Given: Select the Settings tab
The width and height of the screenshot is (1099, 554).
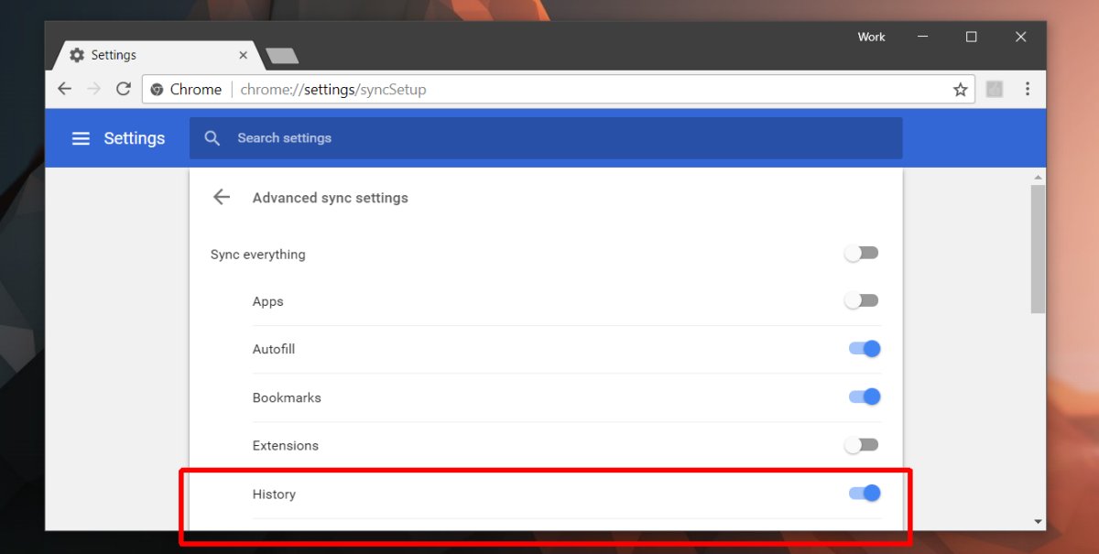Looking at the screenshot, I should (x=156, y=55).
